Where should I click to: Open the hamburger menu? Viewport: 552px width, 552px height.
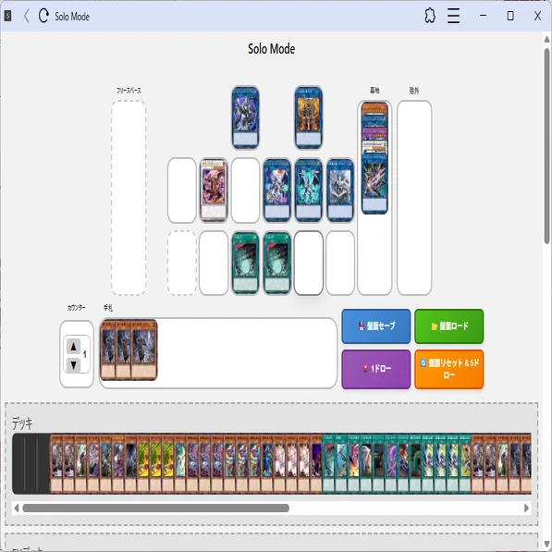click(x=453, y=16)
